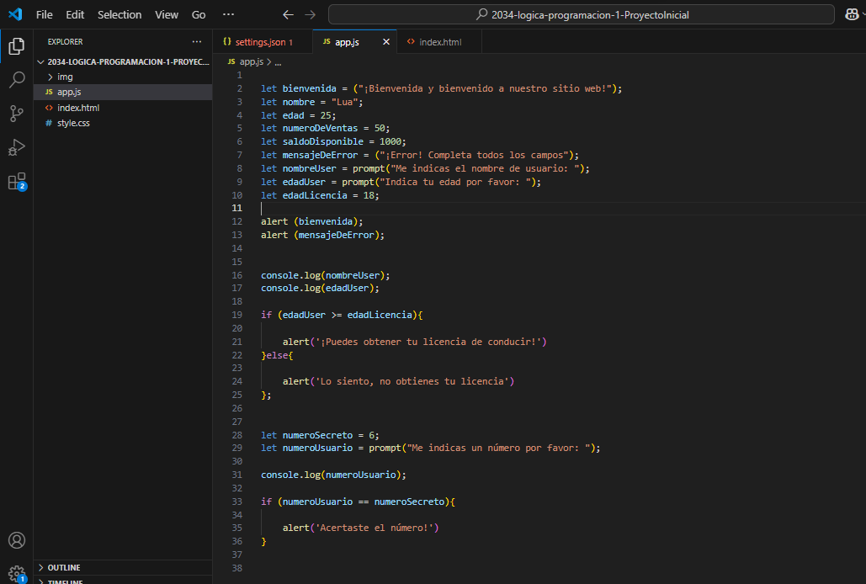Click line number 19 in gutter
866x584 pixels.
237,316
